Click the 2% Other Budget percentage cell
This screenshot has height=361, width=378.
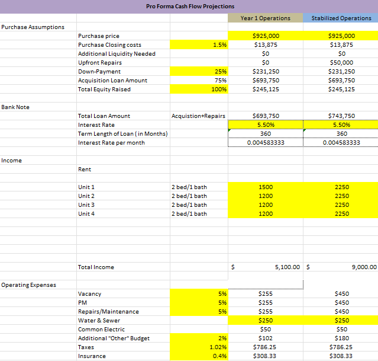(x=199, y=338)
